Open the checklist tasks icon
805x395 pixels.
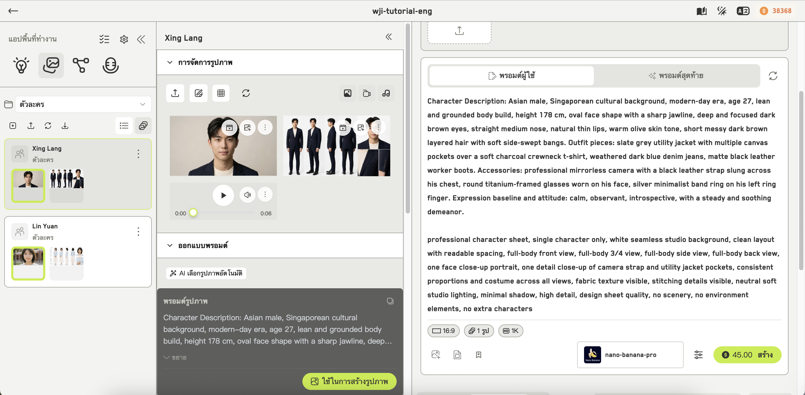[104, 39]
